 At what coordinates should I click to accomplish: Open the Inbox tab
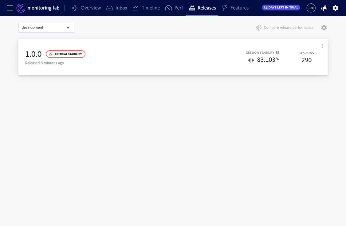click(117, 8)
